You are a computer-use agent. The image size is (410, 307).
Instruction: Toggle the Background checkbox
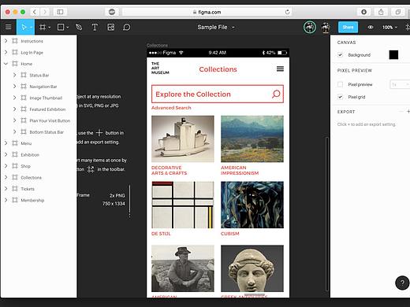(340, 55)
